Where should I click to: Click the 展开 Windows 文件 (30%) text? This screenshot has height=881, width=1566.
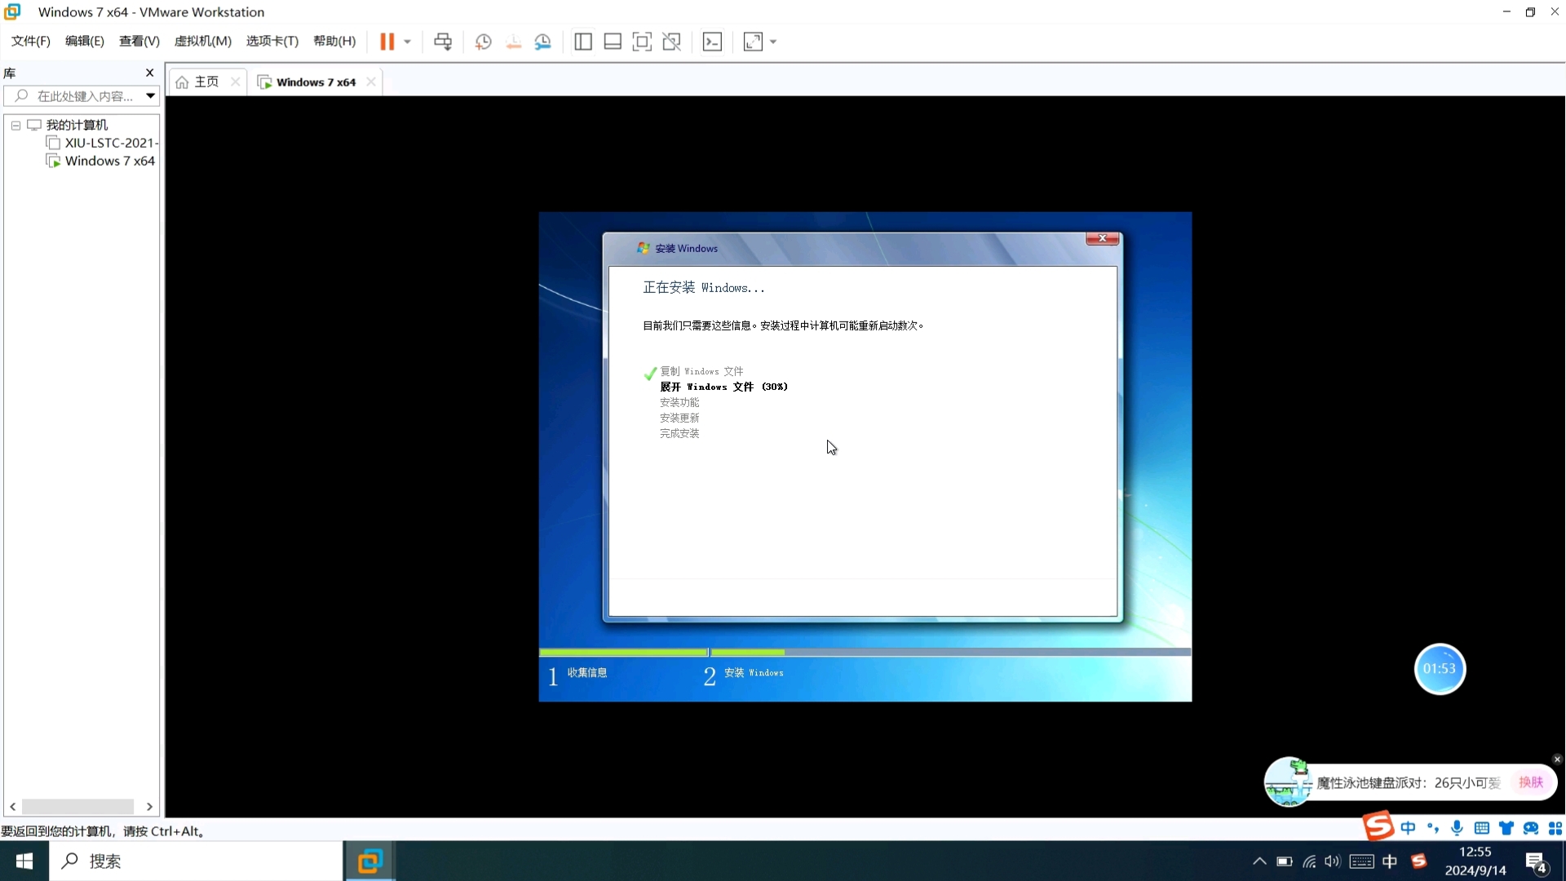(x=723, y=387)
